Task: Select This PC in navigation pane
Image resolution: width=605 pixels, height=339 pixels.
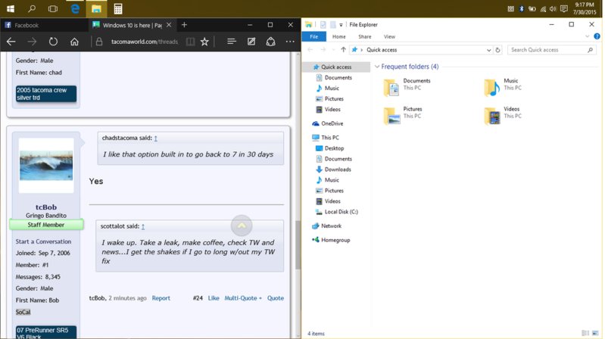Action: [330, 137]
